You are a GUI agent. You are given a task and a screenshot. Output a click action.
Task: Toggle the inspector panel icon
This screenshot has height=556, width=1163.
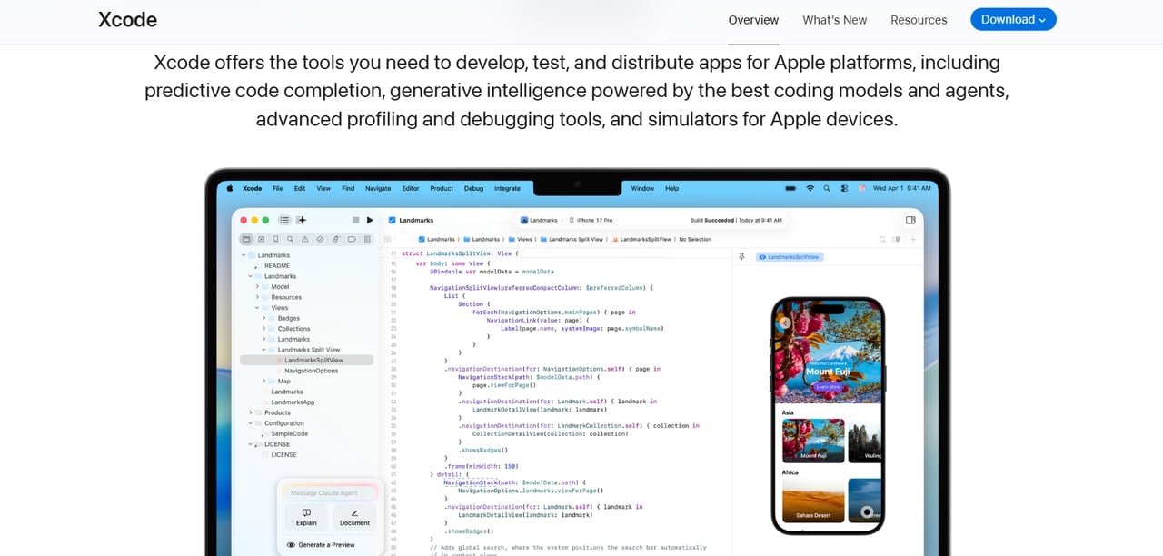[x=910, y=220]
